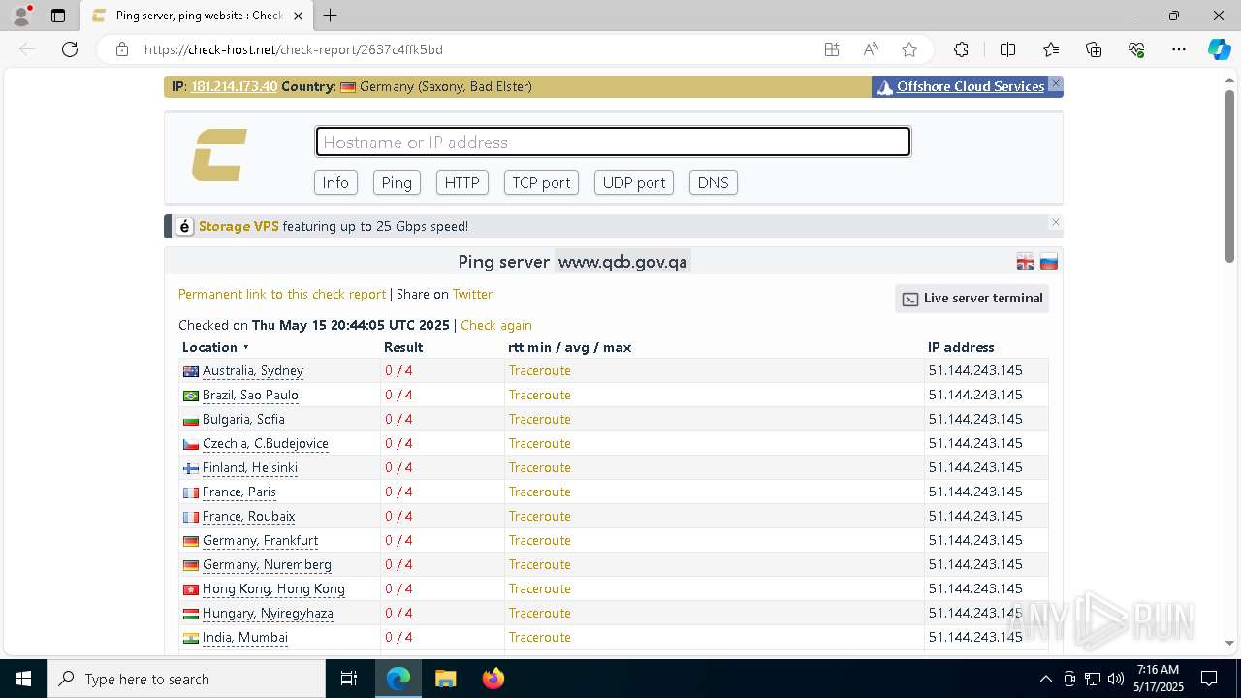
Task: Launch Copilot sidebar
Action: pos(1219,49)
